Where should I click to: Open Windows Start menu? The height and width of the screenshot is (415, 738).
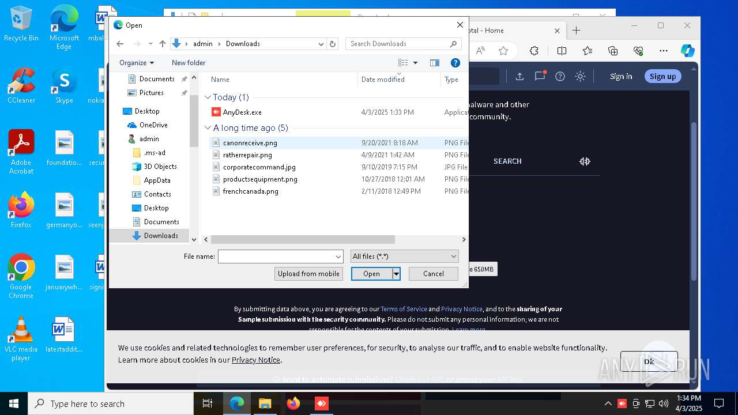14,403
